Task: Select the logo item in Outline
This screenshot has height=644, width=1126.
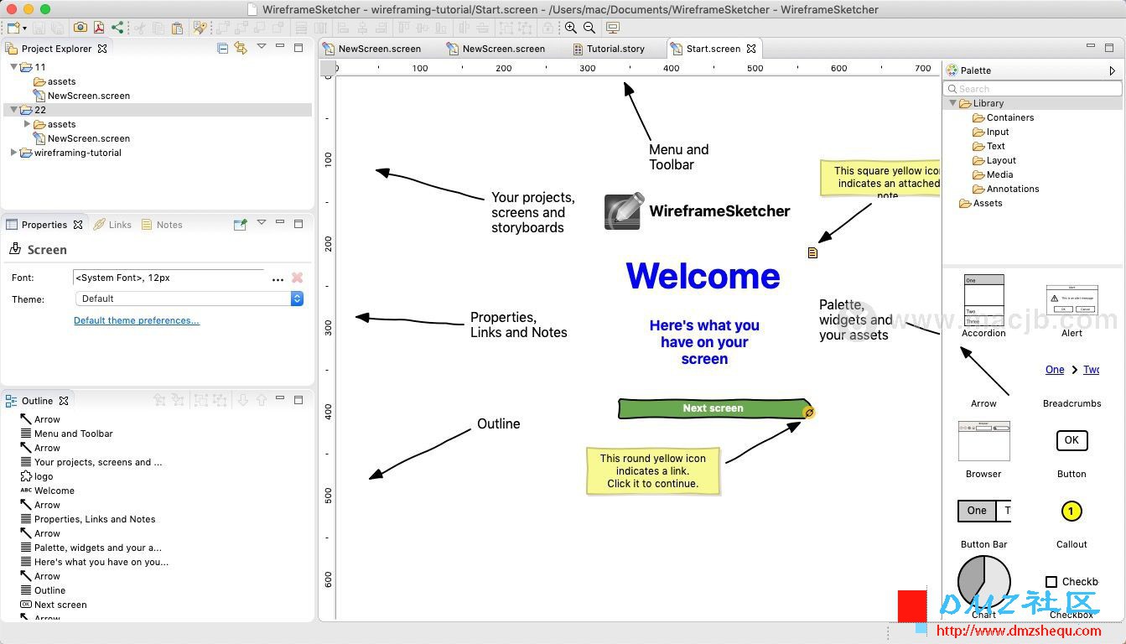Action: click(x=37, y=476)
